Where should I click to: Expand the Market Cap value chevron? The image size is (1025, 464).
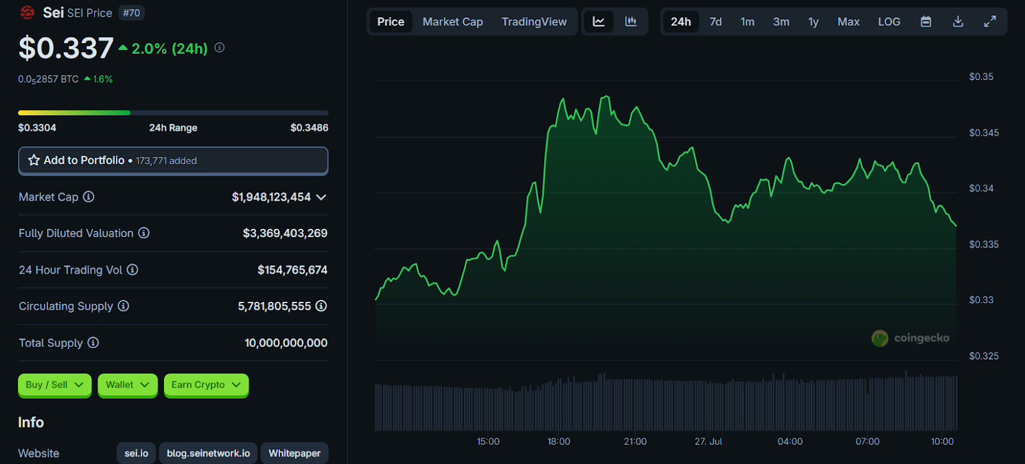click(x=322, y=197)
